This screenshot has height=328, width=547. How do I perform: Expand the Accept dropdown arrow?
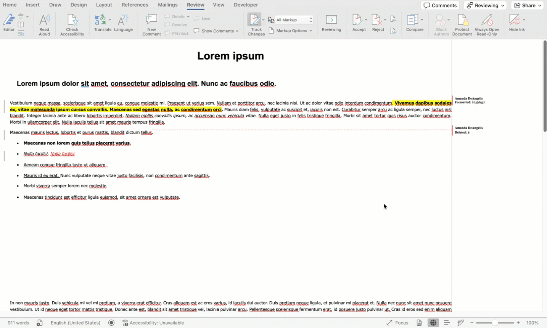point(366,19)
